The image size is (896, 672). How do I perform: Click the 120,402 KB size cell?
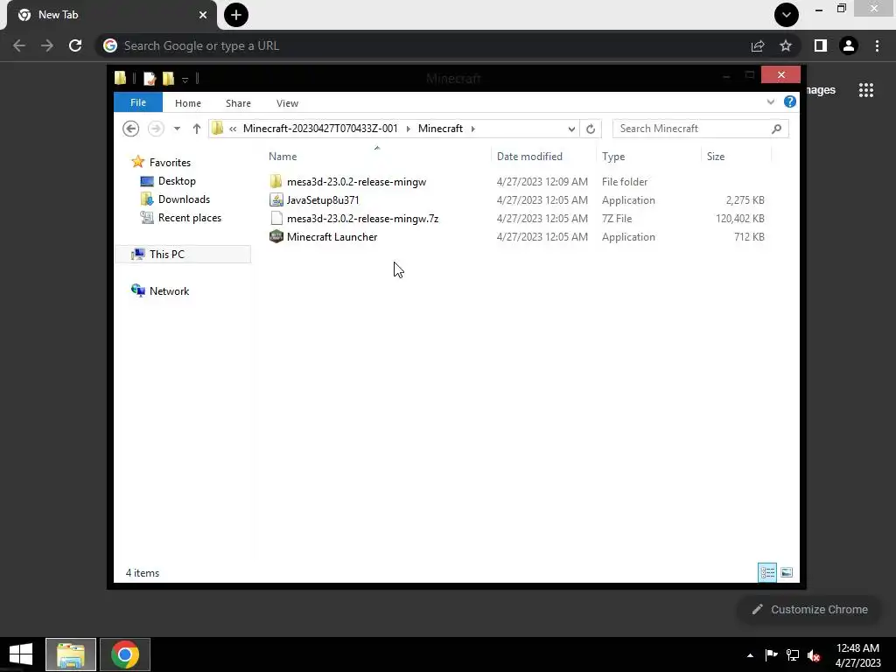coord(739,218)
